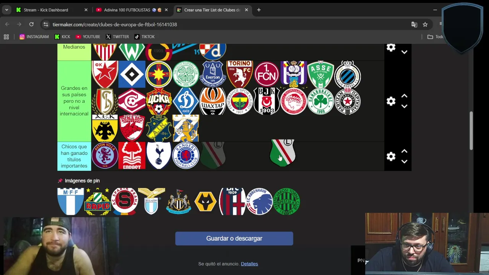This screenshot has height=275, width=489.
Task: Choose the Torino FC logo
Action: (x=240, y=74)
